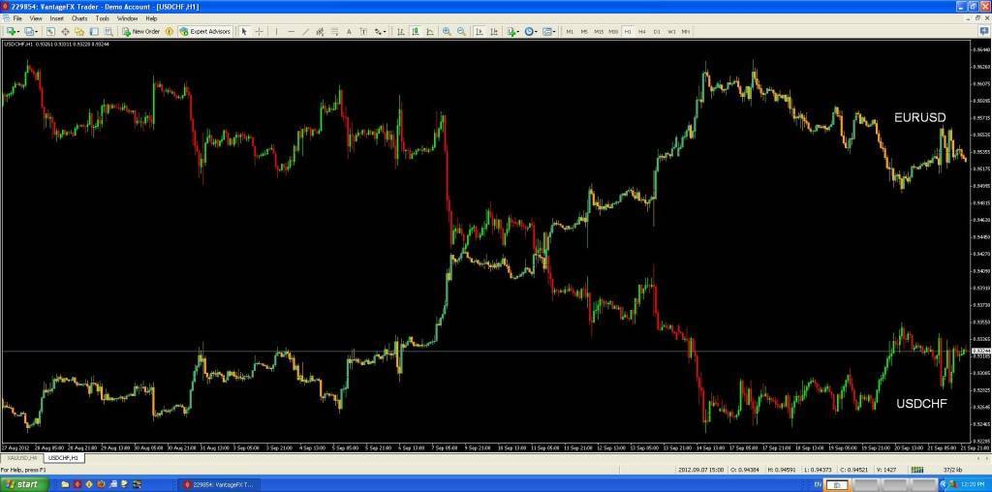
Task: Toggle the Expert Advisors button
Action: 205,31
